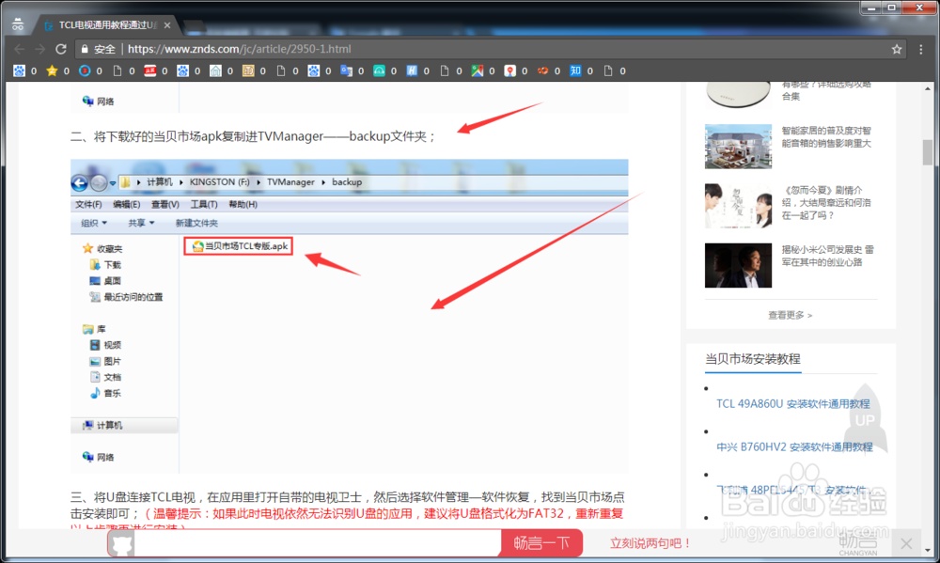The height and width of the screenshot is (563, 940).
Task: Open the Zhihu 知 bookmark
Action: pos(575,70)
